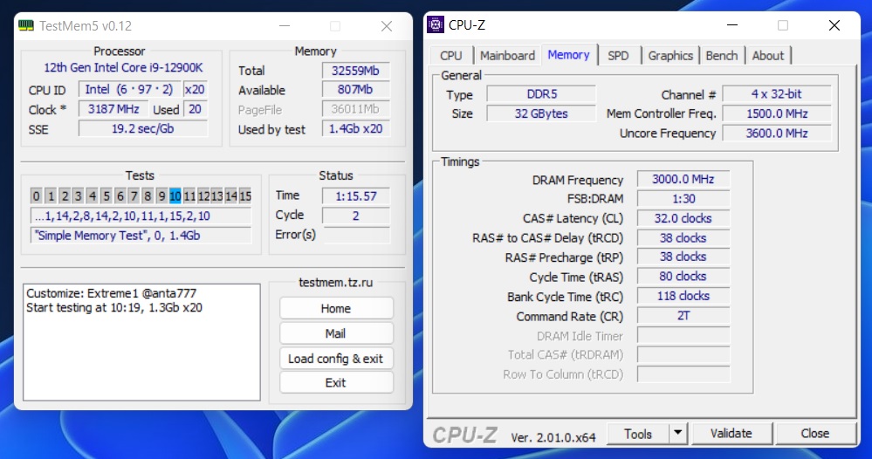The image size is (872, 459).
Task: Click the Size value 32 GBytes
Action: 541,113
